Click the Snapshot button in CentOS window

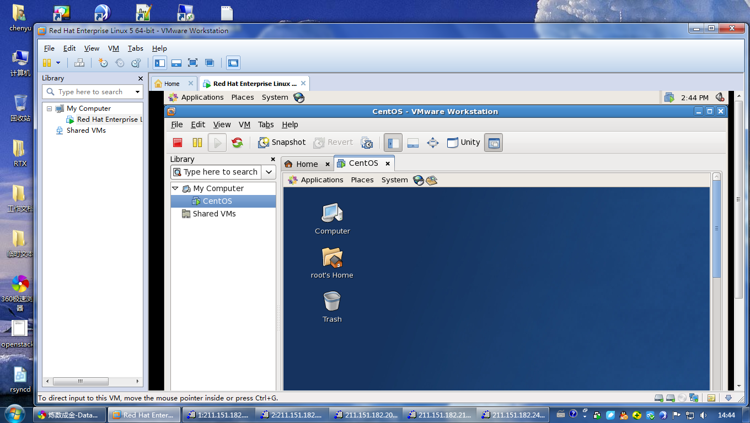[282, 142]
